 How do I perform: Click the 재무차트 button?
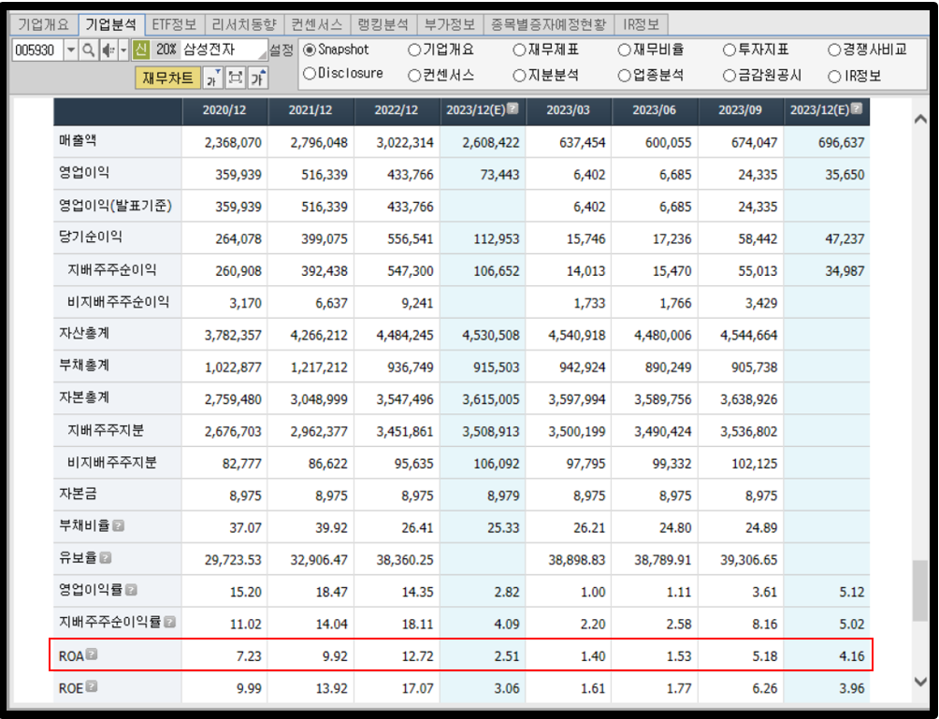coord(167,78)
